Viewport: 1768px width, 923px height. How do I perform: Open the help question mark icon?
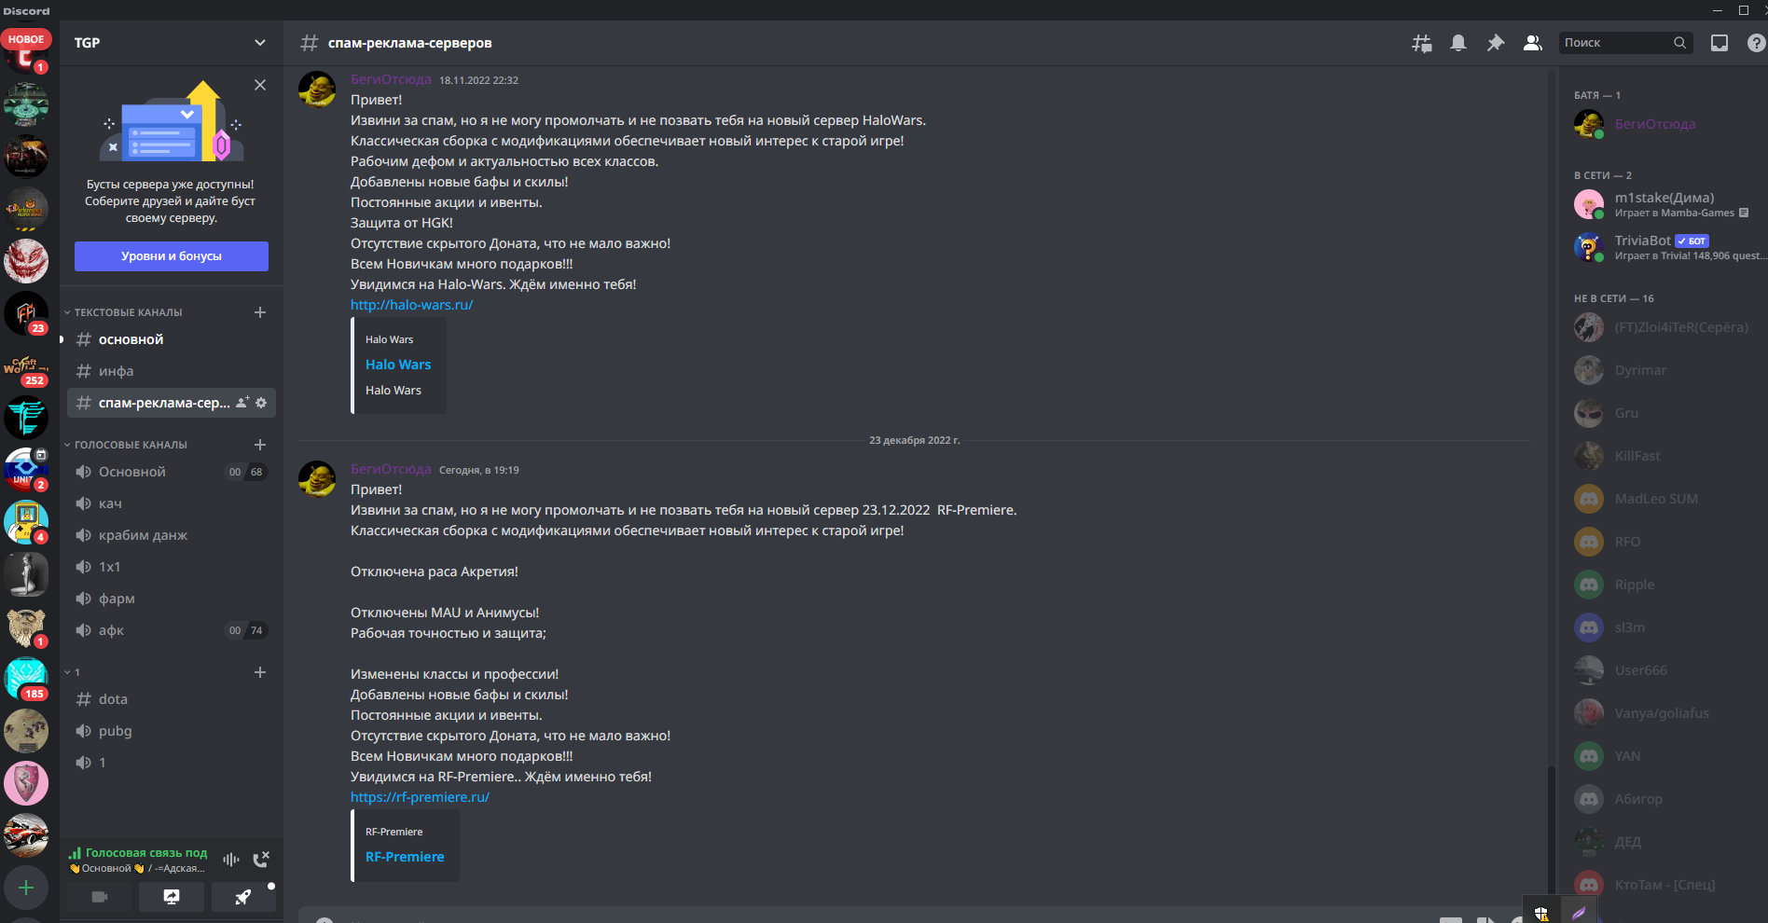1756,43
